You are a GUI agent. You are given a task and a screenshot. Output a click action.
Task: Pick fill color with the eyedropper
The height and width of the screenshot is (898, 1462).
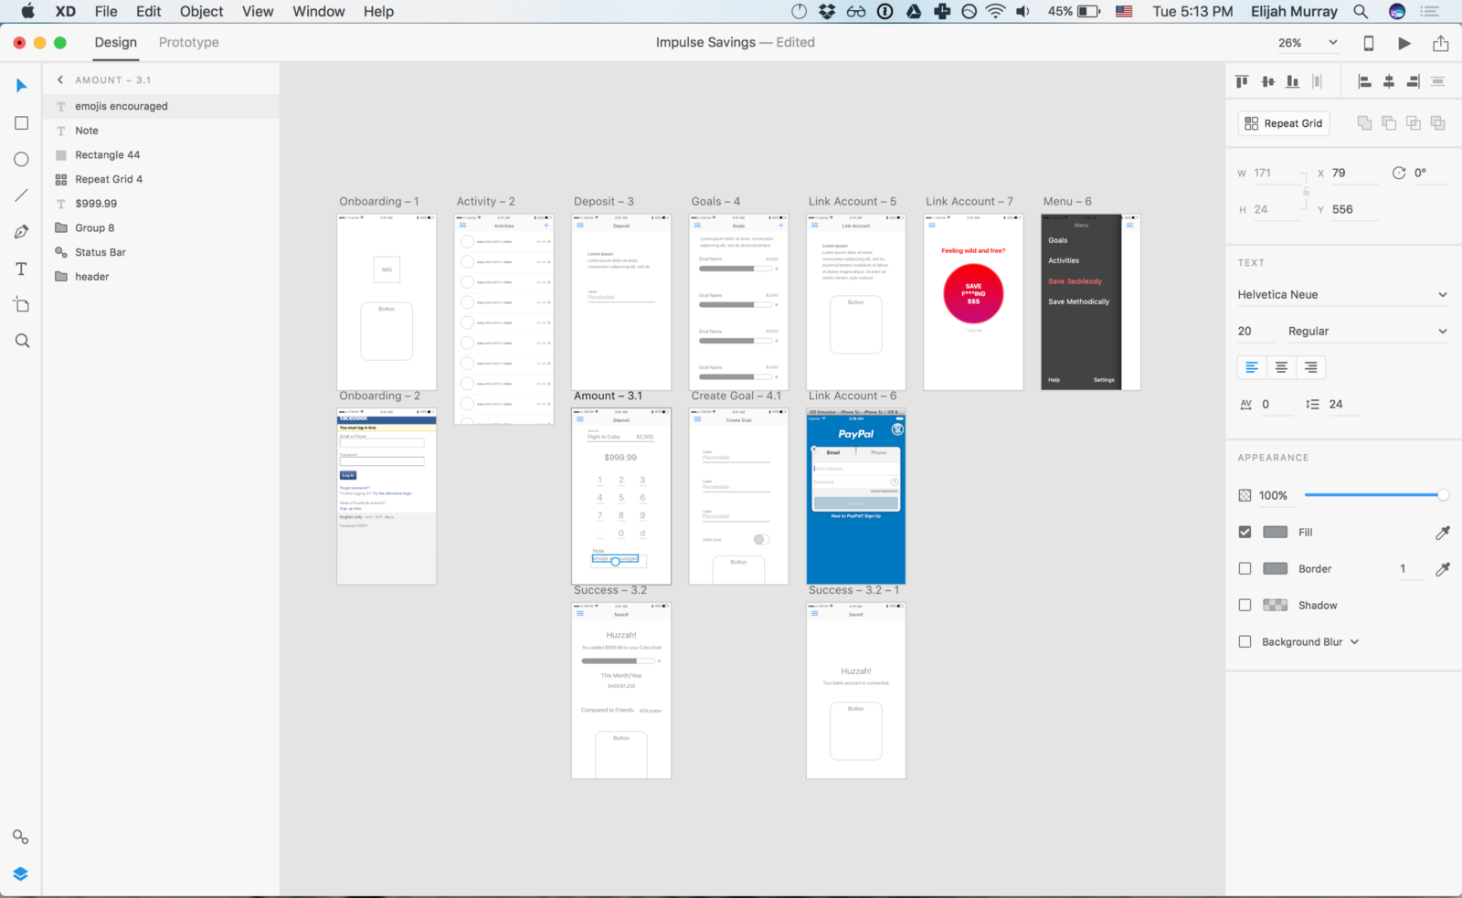pos(1443,533)
